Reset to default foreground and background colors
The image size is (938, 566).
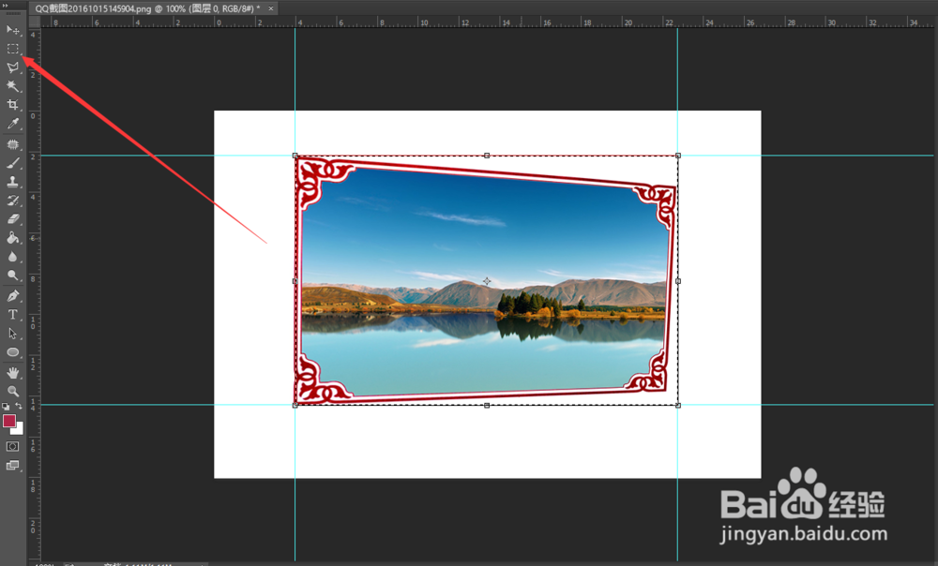tap(6, 406)
